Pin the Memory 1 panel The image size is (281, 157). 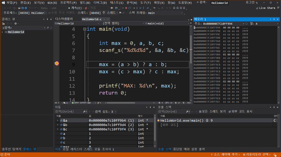[273, 19]
